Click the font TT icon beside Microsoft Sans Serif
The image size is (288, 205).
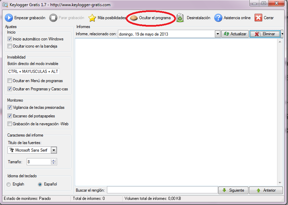(x=12, y=150)
